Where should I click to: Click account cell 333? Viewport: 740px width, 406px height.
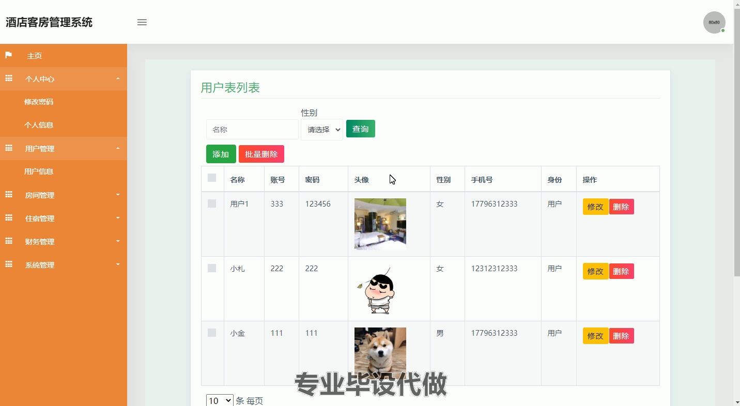(x=277, y=204)
